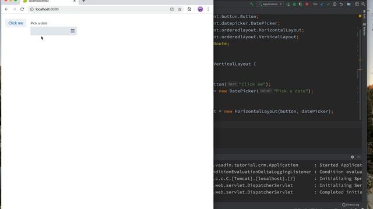Open Chrome's three-dot menu
Viewport: 373px width, 209px height.
[208, 9]
